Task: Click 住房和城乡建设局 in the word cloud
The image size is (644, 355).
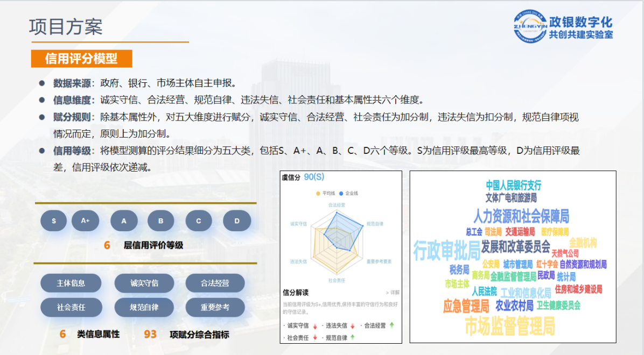Action: 579,289
